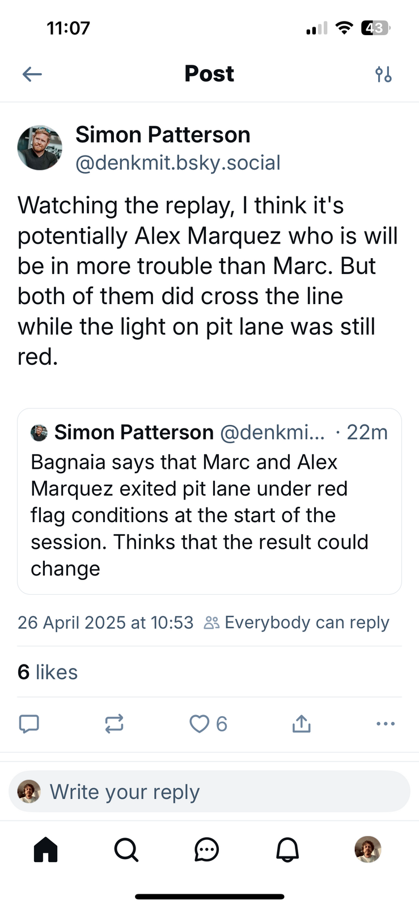The image size is (419, 908).
Task: Open the three-dot more options menu
Action: [x=386, y=724]
